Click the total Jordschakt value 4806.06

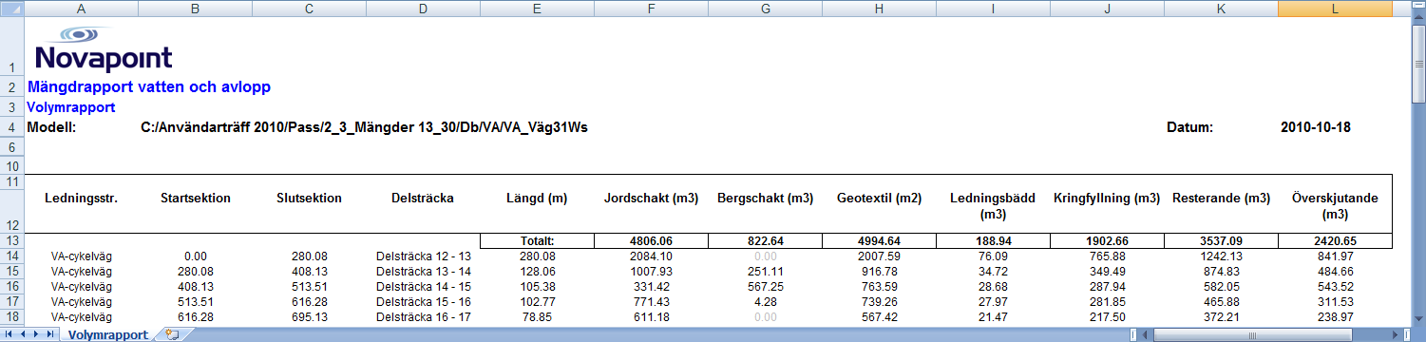(651, 242)
